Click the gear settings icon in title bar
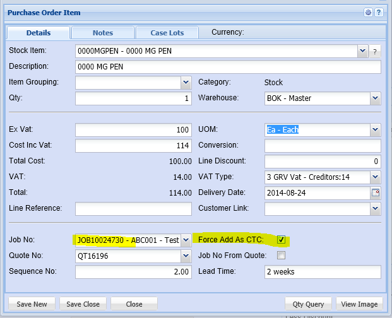 [368, 12]
